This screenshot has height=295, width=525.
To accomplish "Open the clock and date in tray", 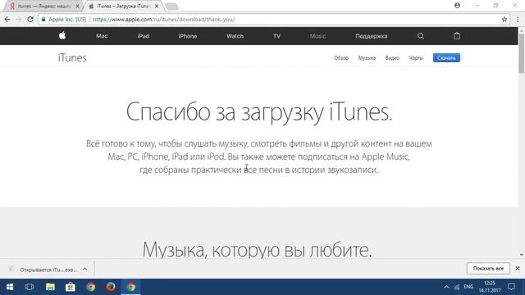I will pyautogui.click(x=490, y=287).
